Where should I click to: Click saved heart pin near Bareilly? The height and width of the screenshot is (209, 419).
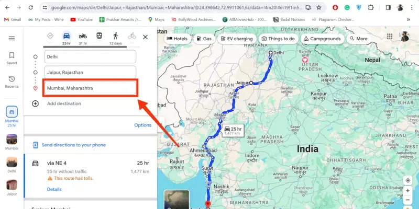(x=305, y=60)
